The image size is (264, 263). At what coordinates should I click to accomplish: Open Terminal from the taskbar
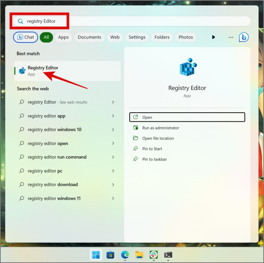168,255
